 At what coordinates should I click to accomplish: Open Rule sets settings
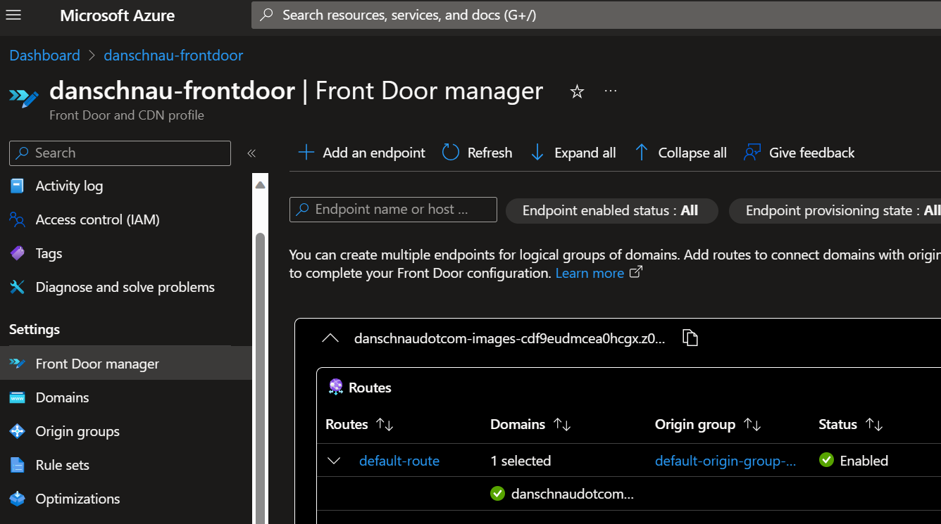[x=63, y=465]
